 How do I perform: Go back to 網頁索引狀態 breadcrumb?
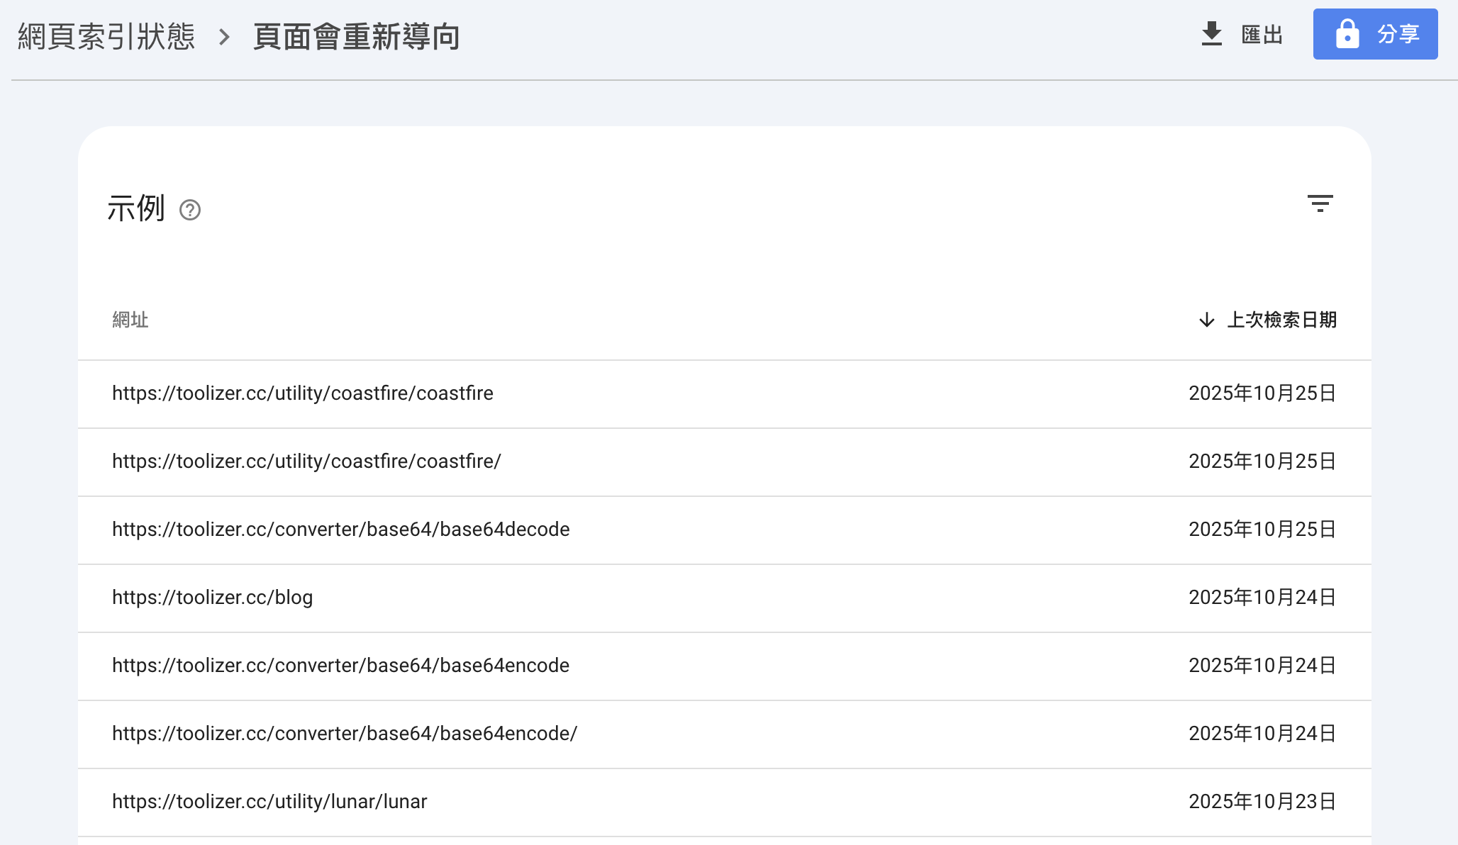click(106, 37)
